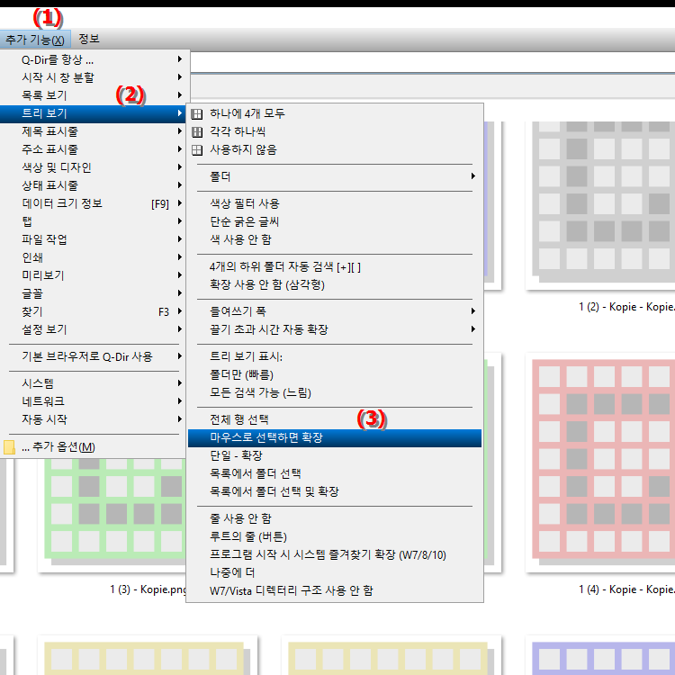
Task: Open the '인쇄' submenu
Action: (93, 257)
